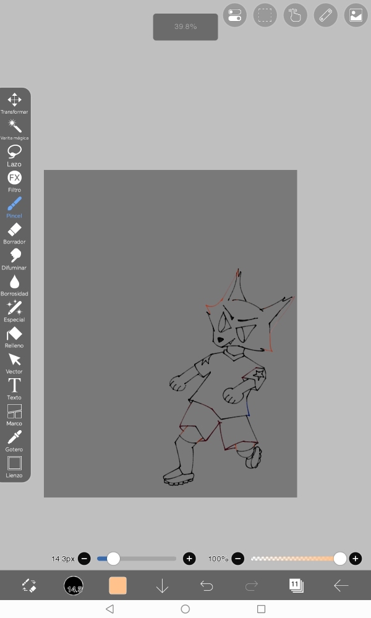Image resolution: width=371 pixels, height=618 pixels.
Task: Decrease opacity with the minus button
Action: pyautogui.click(x=237, y=559)
